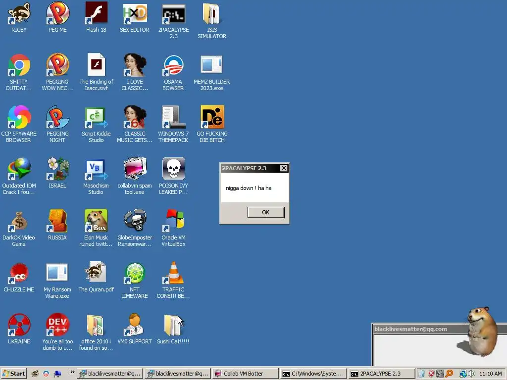Select the GlobeImposter Ransomwar... icon
This screenshot has height=380, width=507.
click(x=135, y=228)
